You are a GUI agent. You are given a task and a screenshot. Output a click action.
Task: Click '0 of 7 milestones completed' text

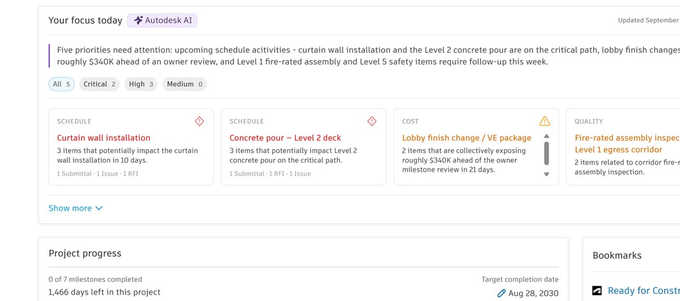tap(96, 279)
